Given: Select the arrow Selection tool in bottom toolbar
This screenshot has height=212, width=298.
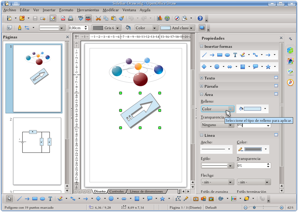Looking at the screenshot, I should (9, 199).
